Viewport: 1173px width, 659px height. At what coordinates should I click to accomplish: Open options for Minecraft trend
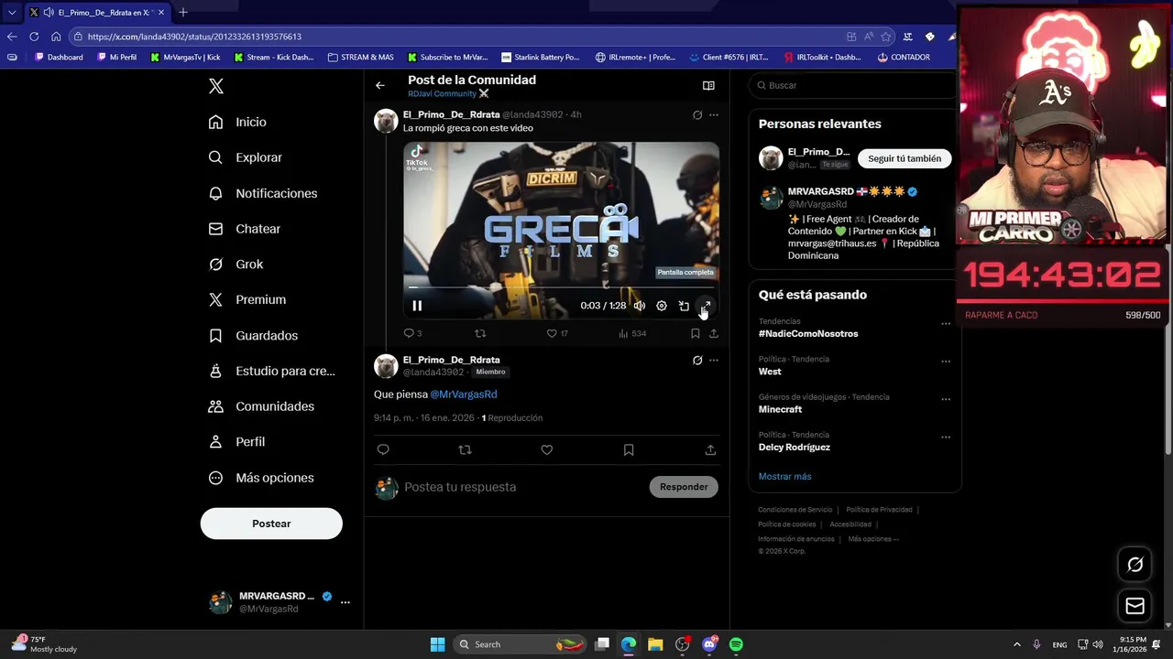pyautogui.click(x=946, y=399)
